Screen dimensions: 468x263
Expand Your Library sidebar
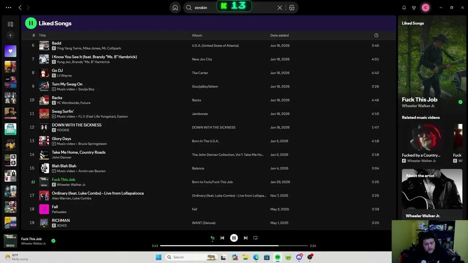click(10, 24)
